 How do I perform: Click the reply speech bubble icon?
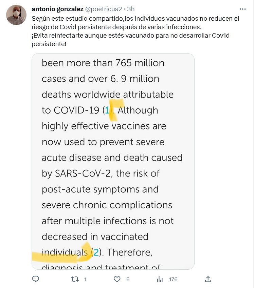point(36,279)
